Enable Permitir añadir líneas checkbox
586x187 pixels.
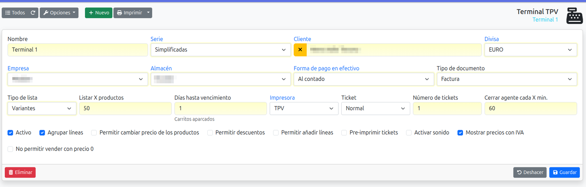[276, 133]
